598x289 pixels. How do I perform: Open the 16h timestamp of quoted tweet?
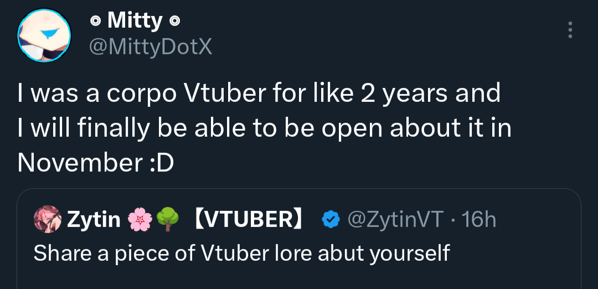[478, 220]
